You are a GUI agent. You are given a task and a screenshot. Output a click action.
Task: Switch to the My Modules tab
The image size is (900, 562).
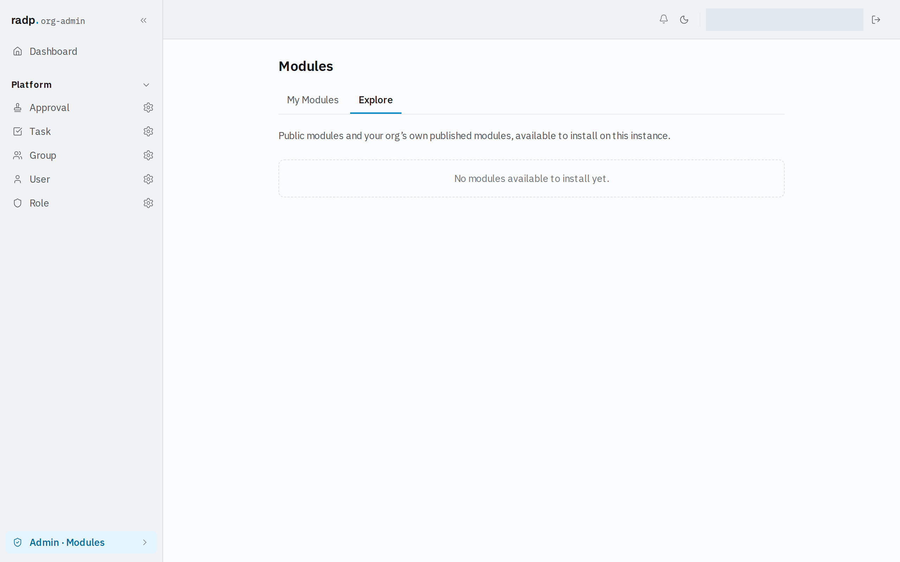313,100
